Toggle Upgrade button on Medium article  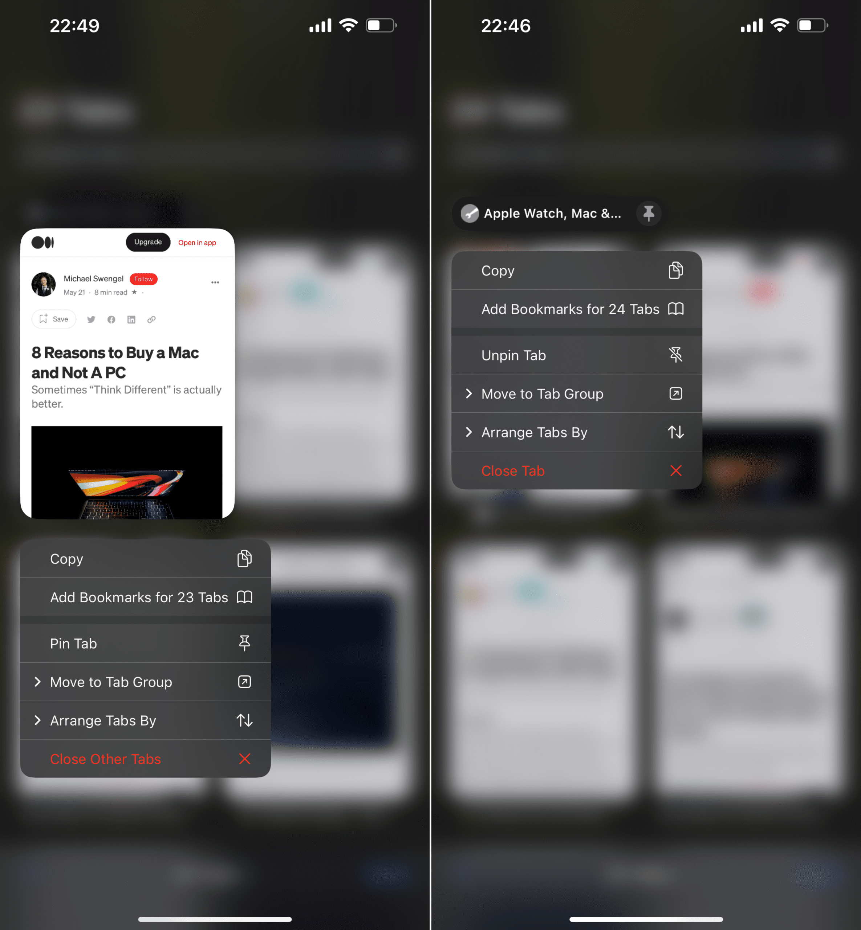(148, 242)
